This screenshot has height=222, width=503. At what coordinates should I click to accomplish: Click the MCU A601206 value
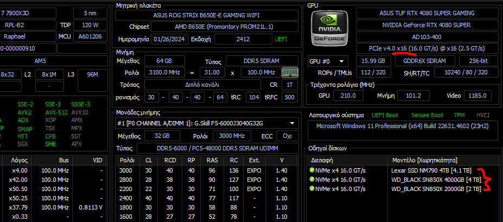[90, 36]
